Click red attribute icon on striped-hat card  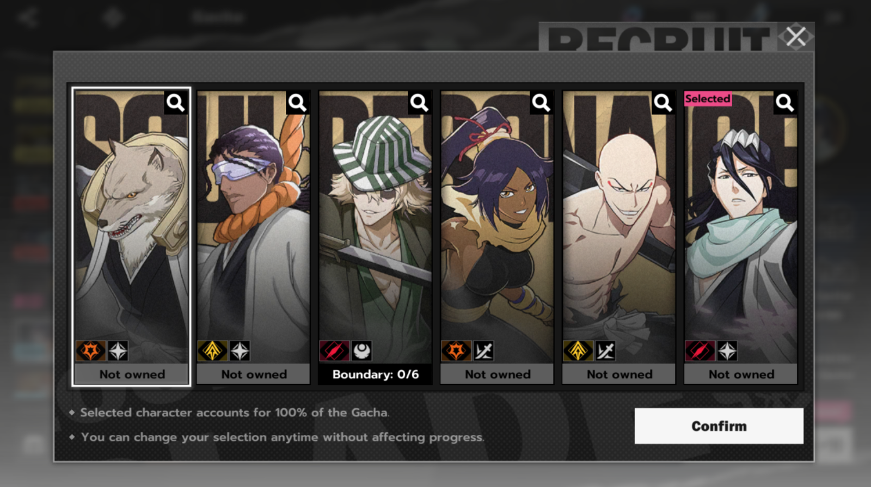[334, 351]
